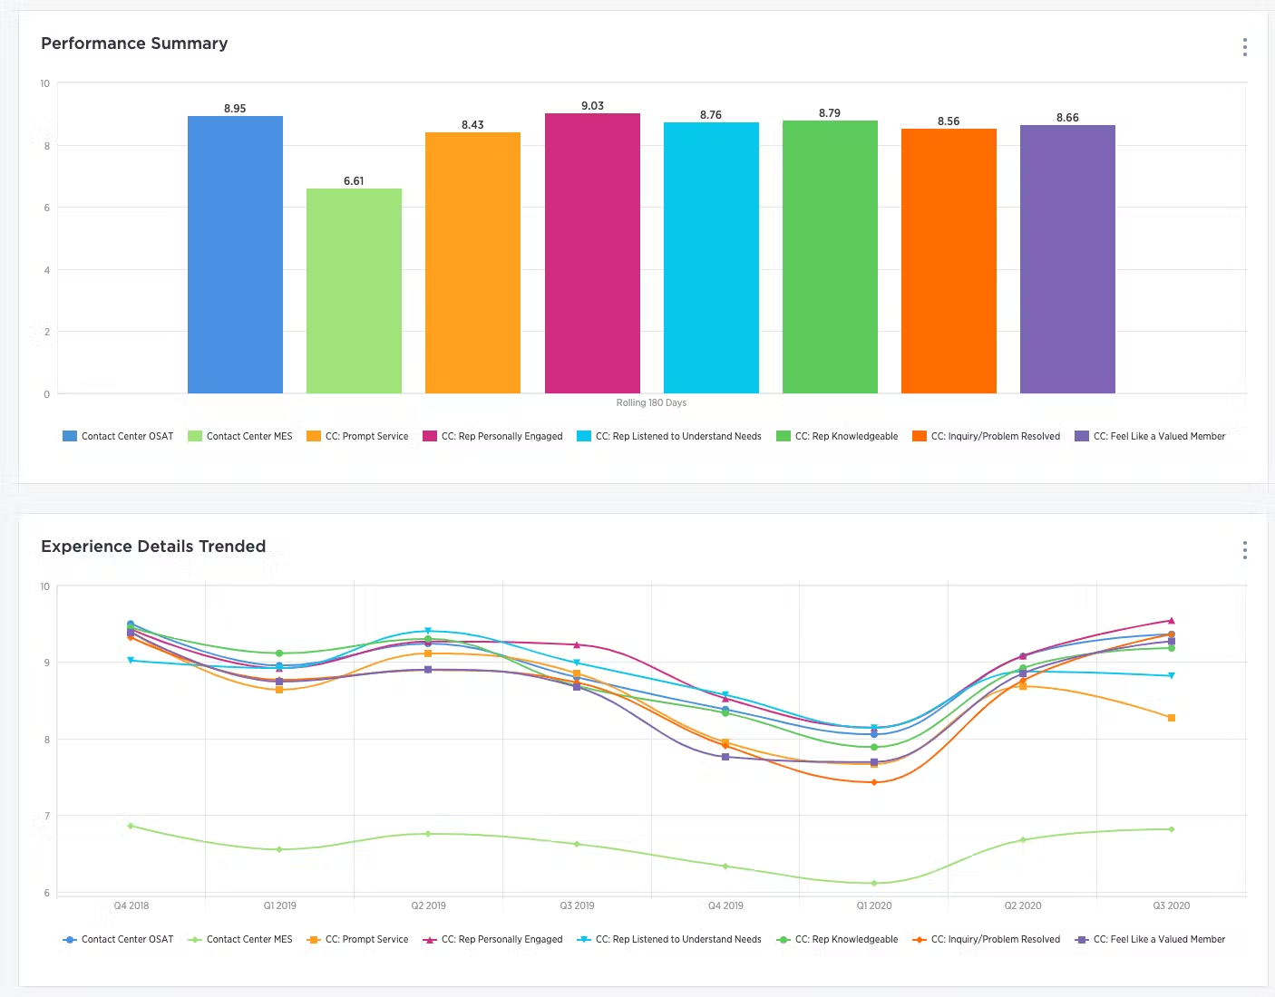1275x997 pixels.
Task: Click Contact Center MES line legend diamond icon
Action: click(x=194, y=940)
